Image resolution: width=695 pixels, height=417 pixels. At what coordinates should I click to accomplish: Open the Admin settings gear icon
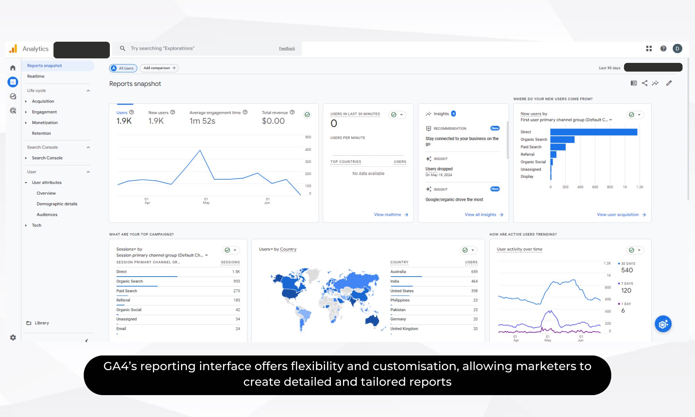[x=13, y=337]
